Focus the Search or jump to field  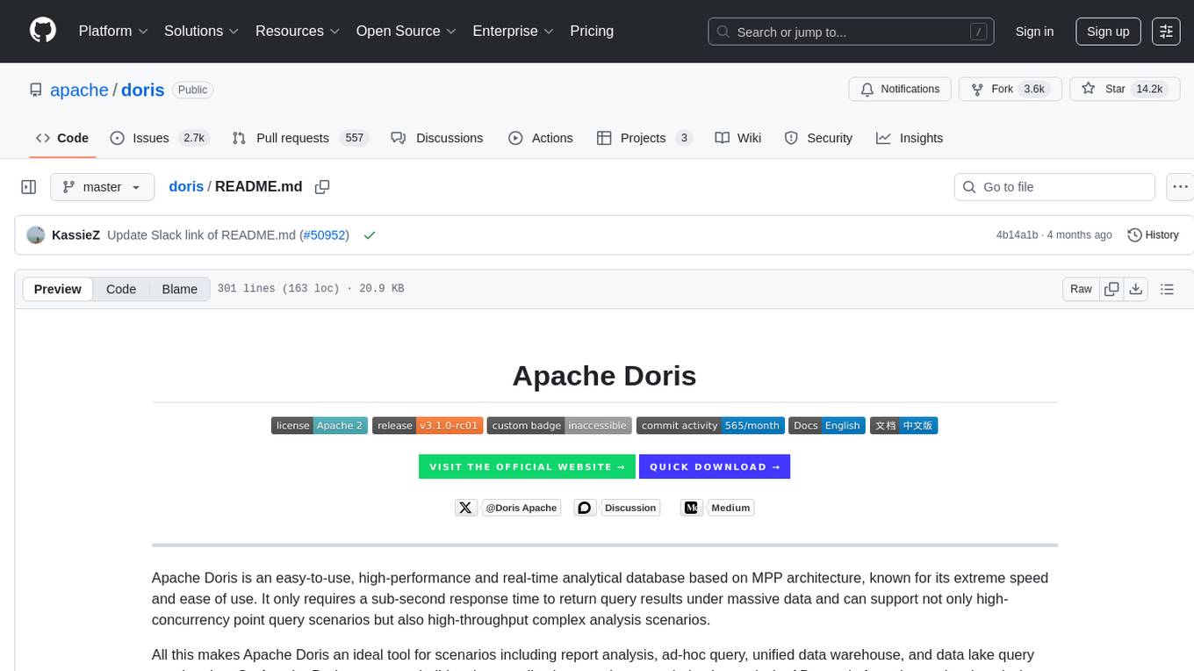850,32
